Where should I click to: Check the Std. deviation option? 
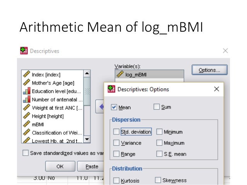(116, 132)
